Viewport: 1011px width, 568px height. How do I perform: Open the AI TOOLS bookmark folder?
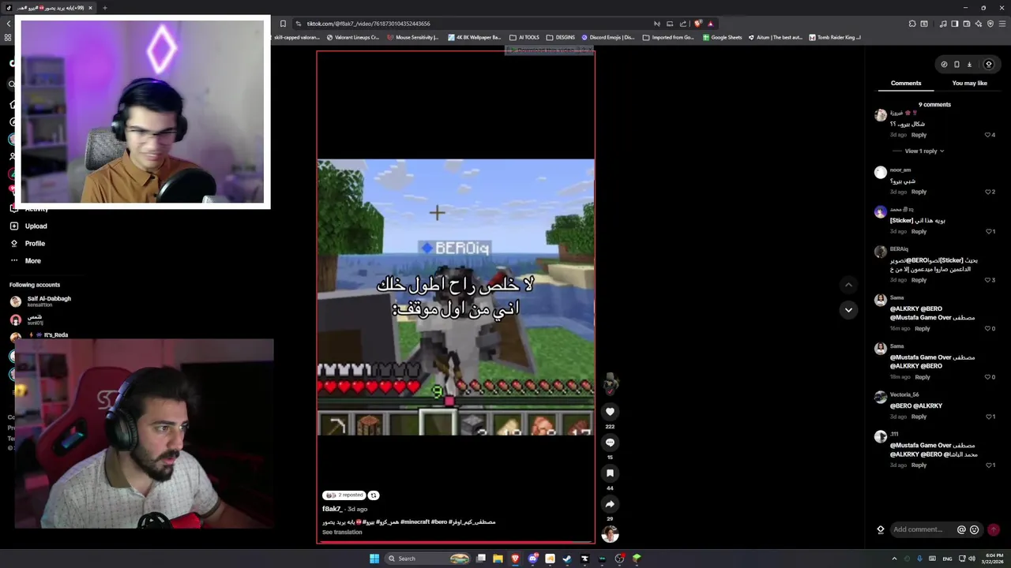click(524, 37)
